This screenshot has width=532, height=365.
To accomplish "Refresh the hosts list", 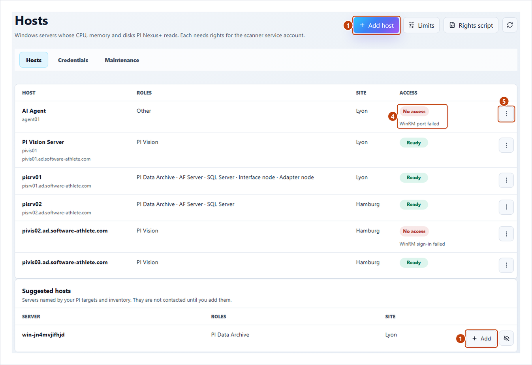I will pos(510,25).
